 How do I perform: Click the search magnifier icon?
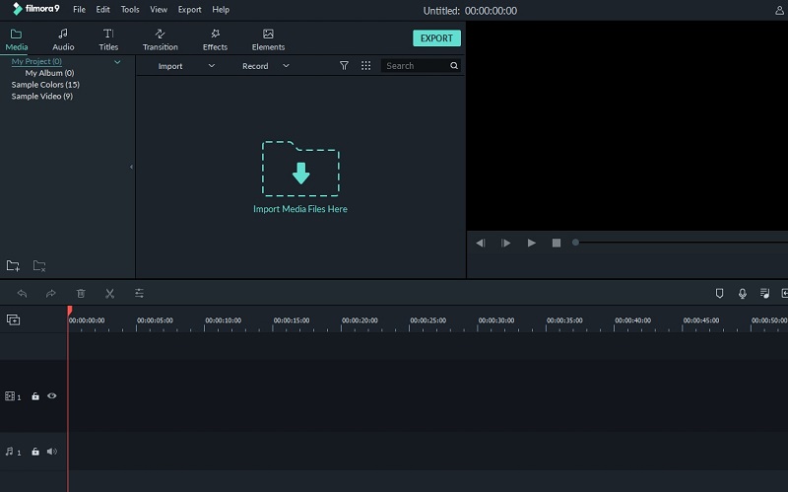pos(454,65)
